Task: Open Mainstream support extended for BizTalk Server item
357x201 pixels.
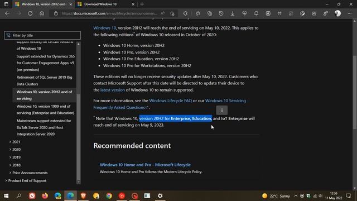Action: (44, 127)
